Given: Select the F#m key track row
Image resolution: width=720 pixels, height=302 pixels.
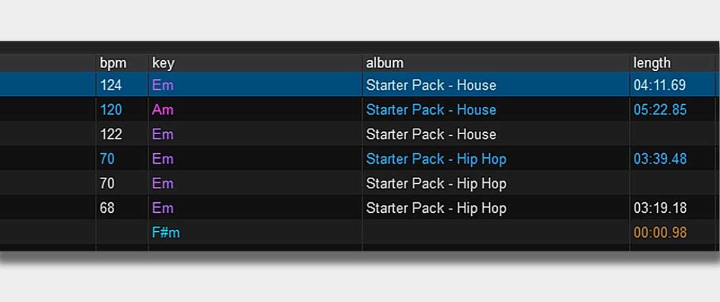Looking at the screenshot, I should [x=360, y=232].
